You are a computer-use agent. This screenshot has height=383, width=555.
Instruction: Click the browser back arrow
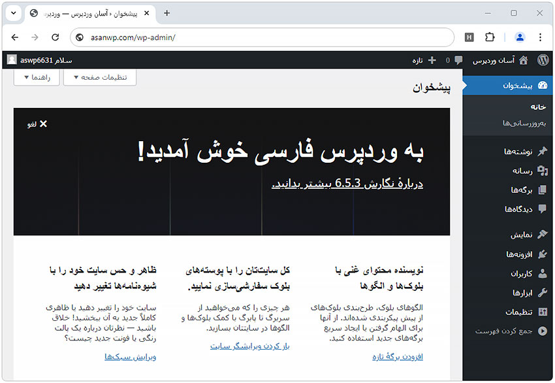[x=15, y=37]
